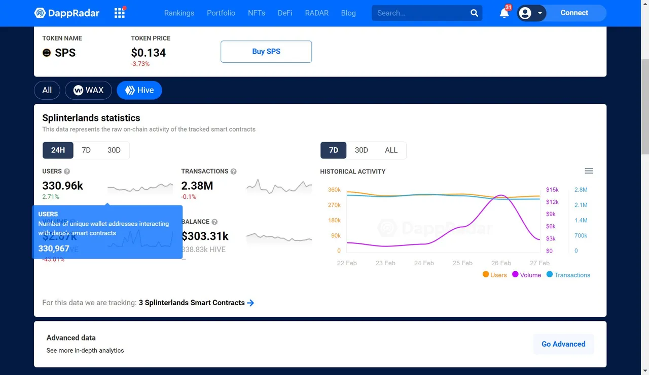Open the apps grid menu icon
Viewport: 649px width, 375px height.
coord(120,13)
